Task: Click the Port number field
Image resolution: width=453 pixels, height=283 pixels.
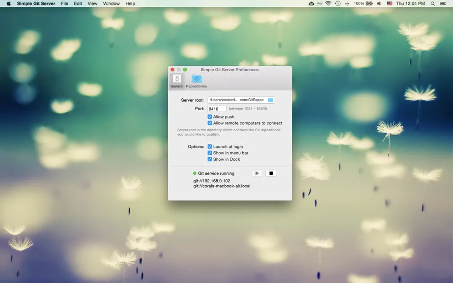Action: click(x=217, y=109)
